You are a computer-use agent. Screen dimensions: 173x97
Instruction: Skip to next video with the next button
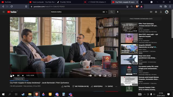point(18,75)
